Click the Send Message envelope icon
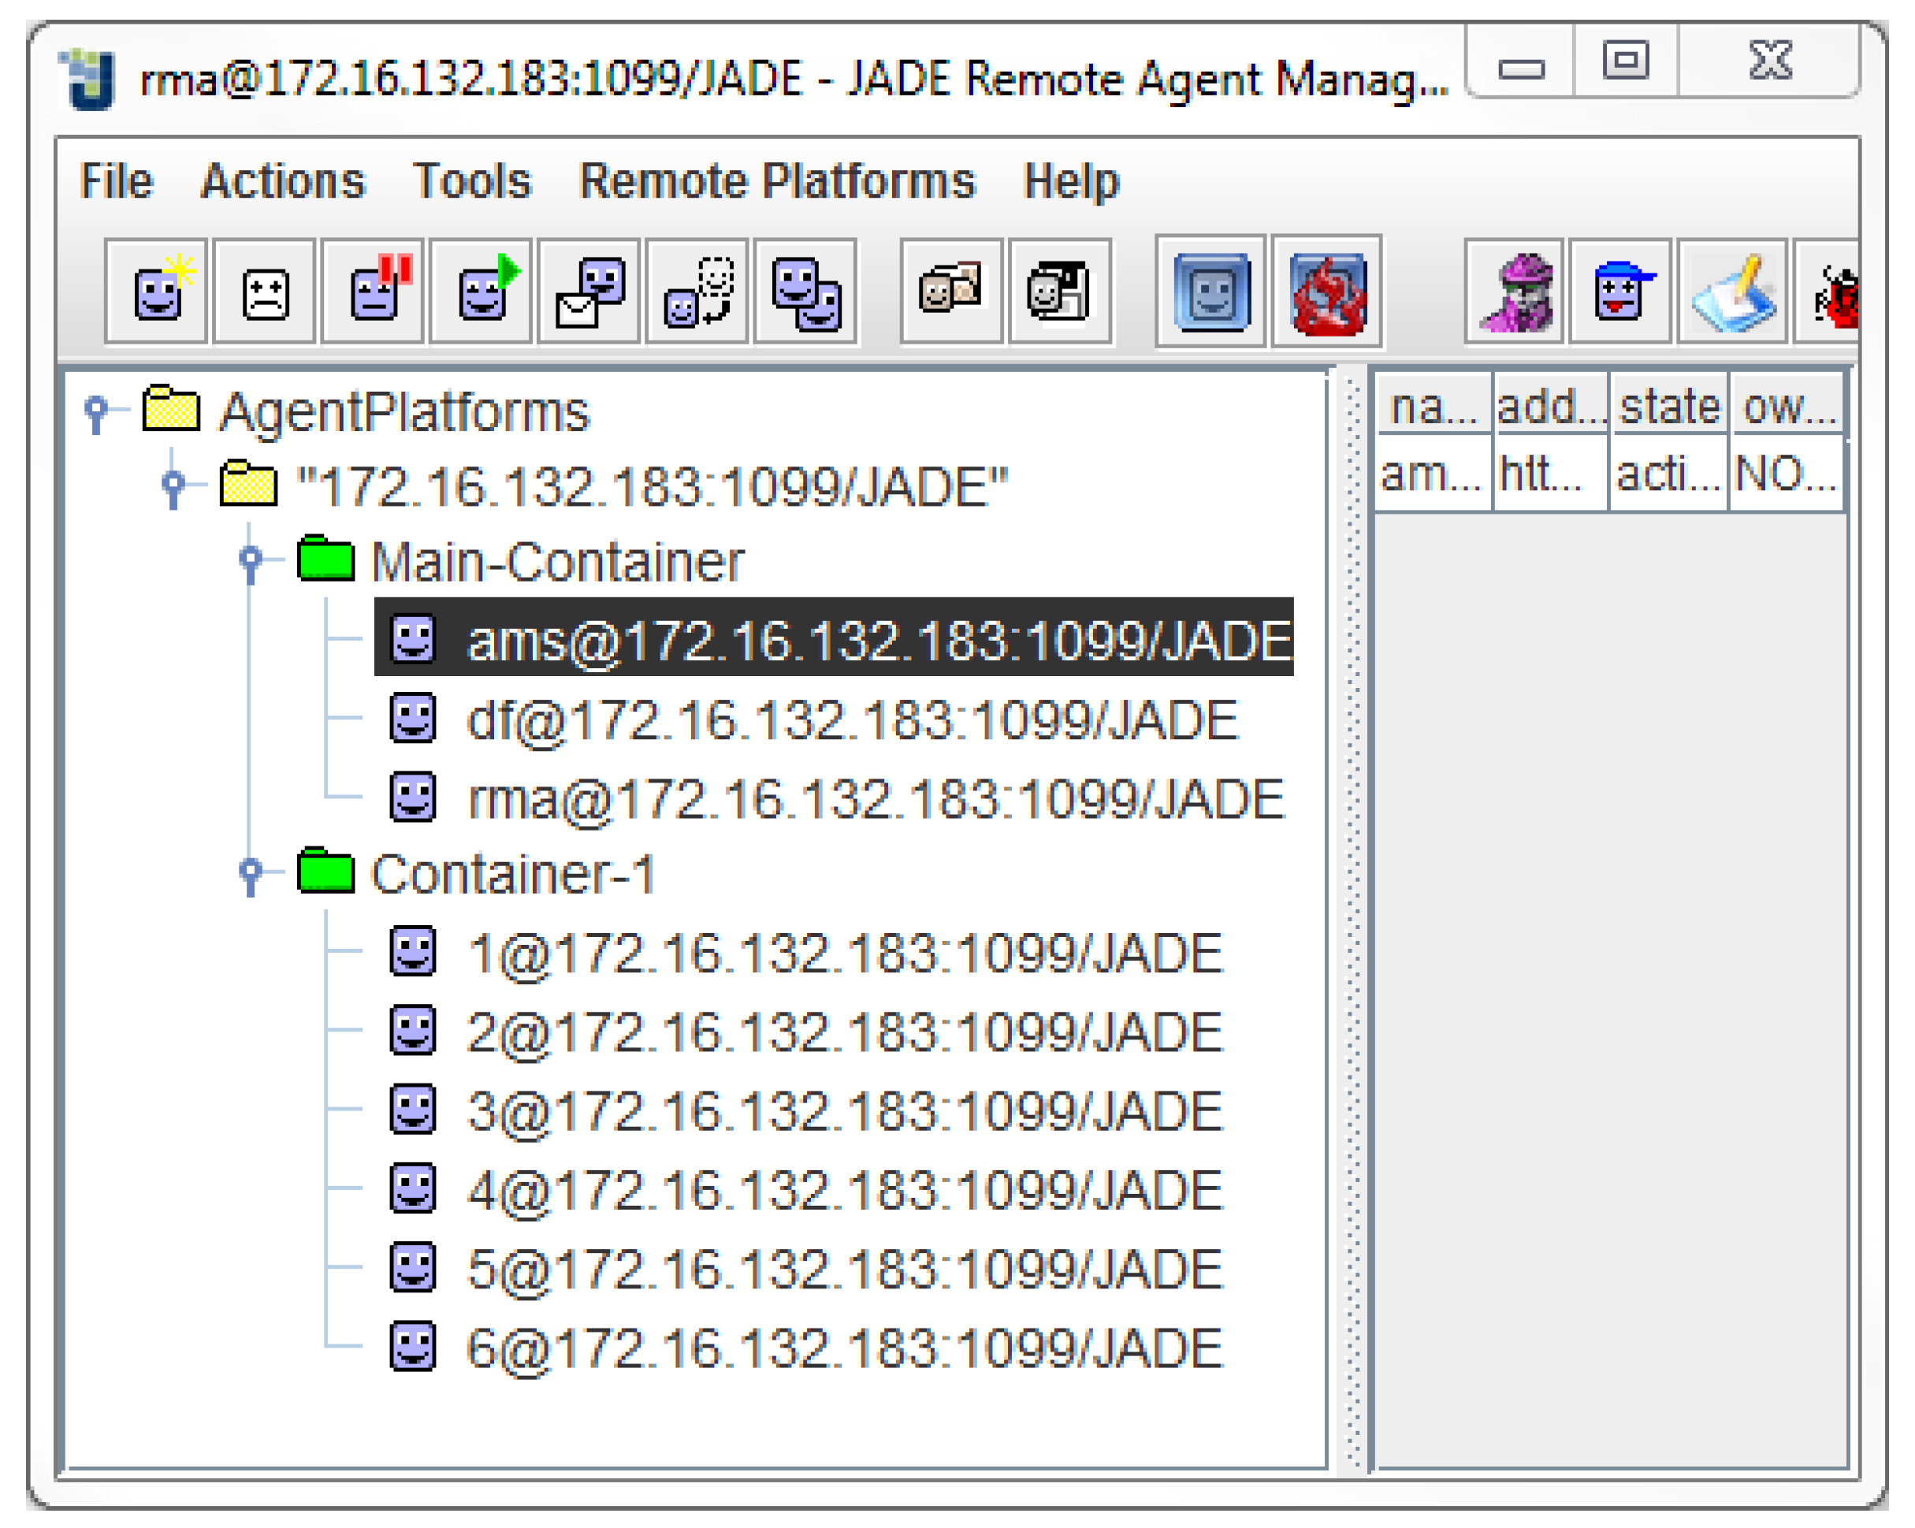Screen dimensions: 1915x1528 pos(589,292)
